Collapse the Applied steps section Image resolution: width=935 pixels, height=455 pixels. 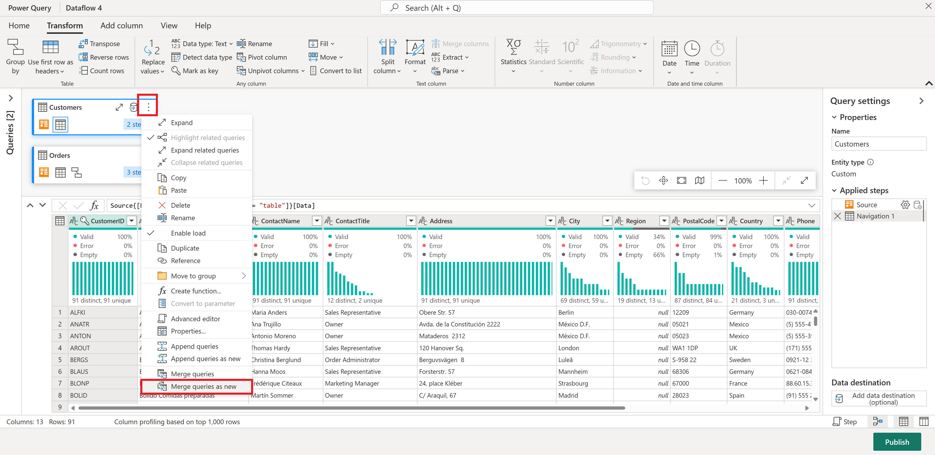click(834, 190)
